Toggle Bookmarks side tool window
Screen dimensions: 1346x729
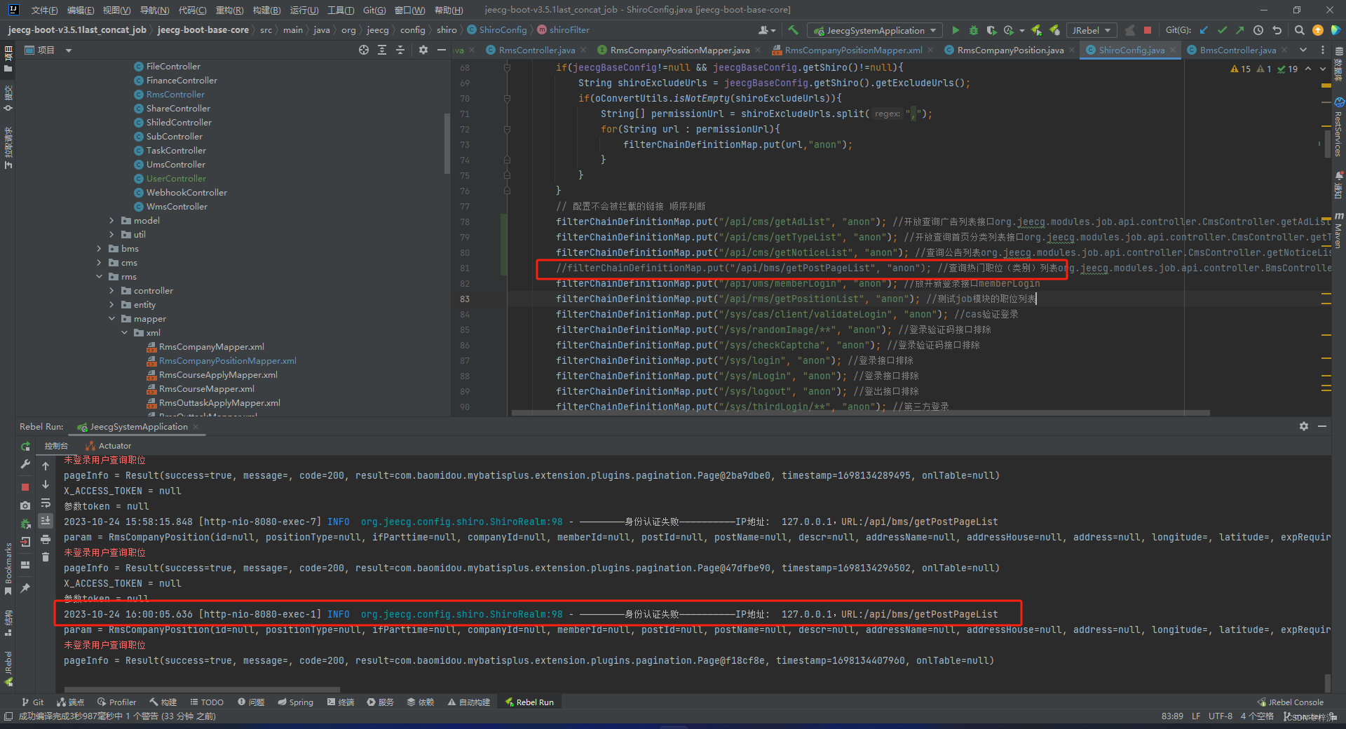[x=8, y=569]
